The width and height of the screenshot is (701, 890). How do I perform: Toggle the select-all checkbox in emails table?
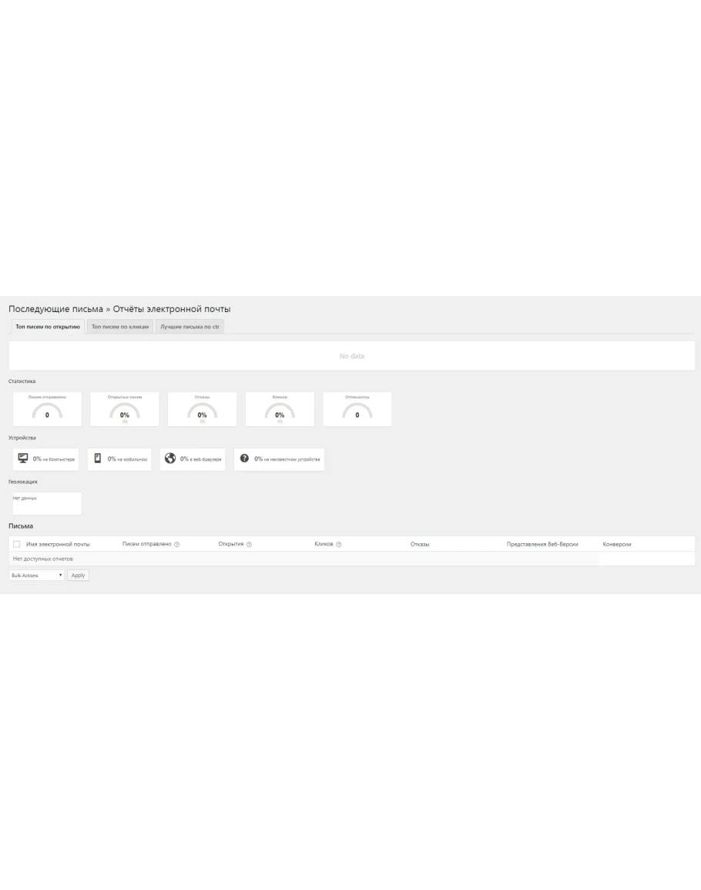point(17,545)
